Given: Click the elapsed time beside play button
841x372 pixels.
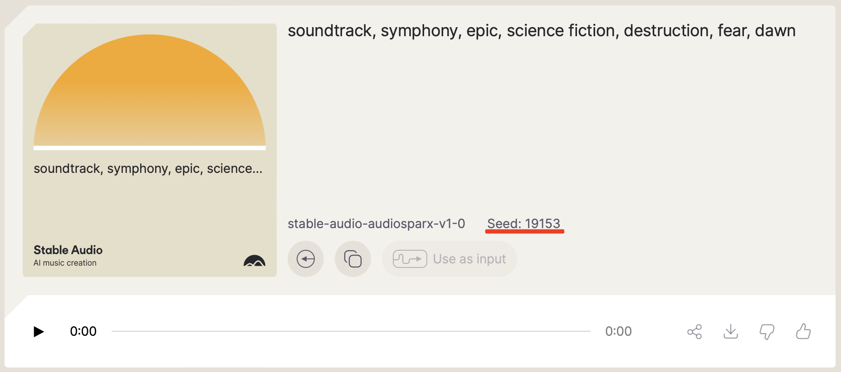Looking at the screenshot, I should pos(83,331).
